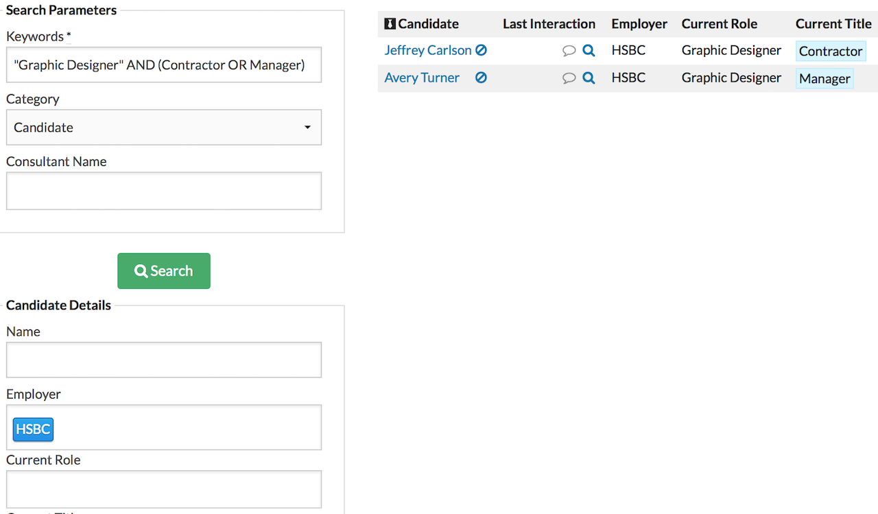
Task: Click the icon in the Candidate column header
Action: [390, 24]
